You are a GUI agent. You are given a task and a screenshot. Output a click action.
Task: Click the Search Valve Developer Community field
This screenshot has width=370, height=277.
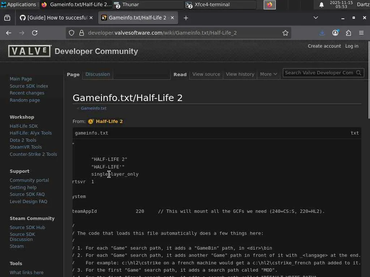[319, 73]
